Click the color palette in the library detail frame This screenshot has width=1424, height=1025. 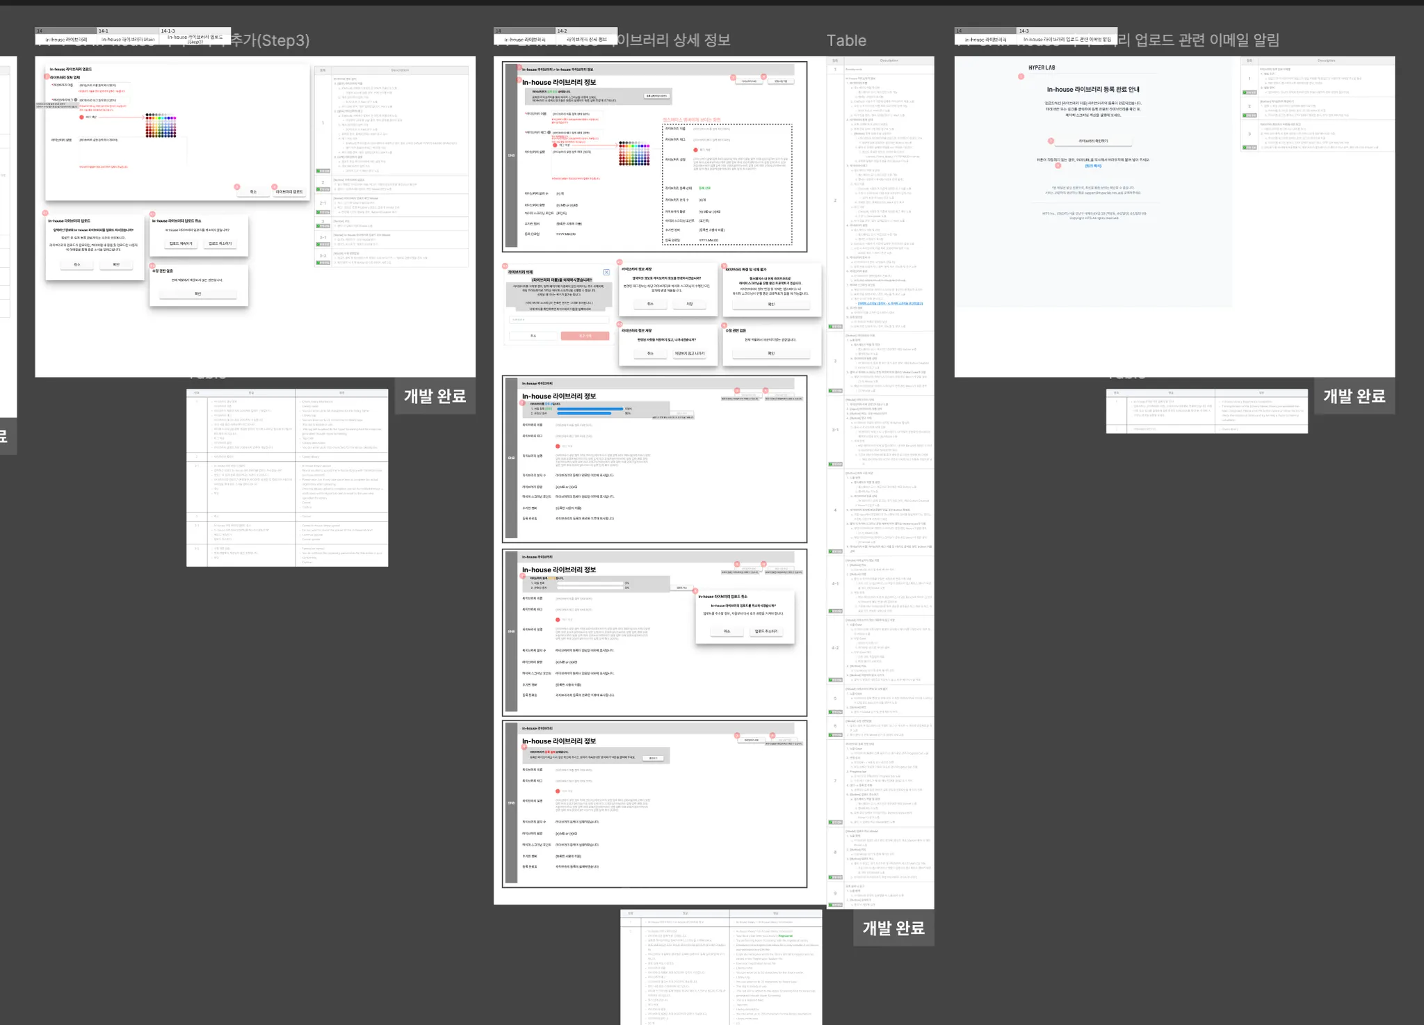point(634,154)
